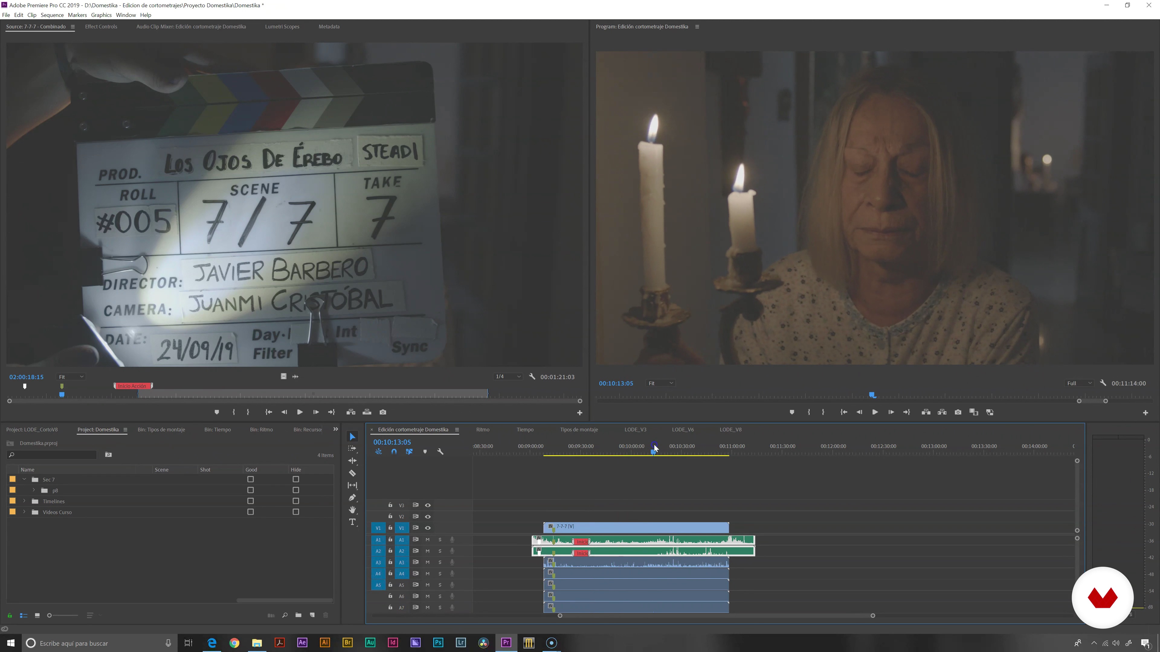Image resolution: width=1160 pixels, height=652 pixels.
Task: Show hidden Project panel tabs chevron
Action: click(x=336, y=429)
